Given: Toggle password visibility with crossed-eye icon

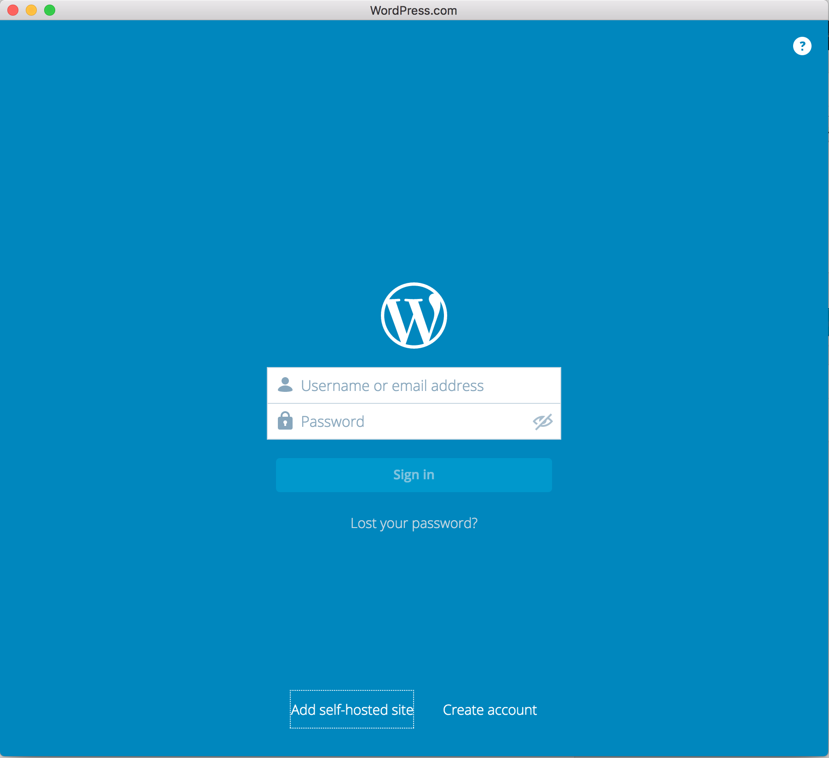Looking at the screenshot, I should [542, 421].
